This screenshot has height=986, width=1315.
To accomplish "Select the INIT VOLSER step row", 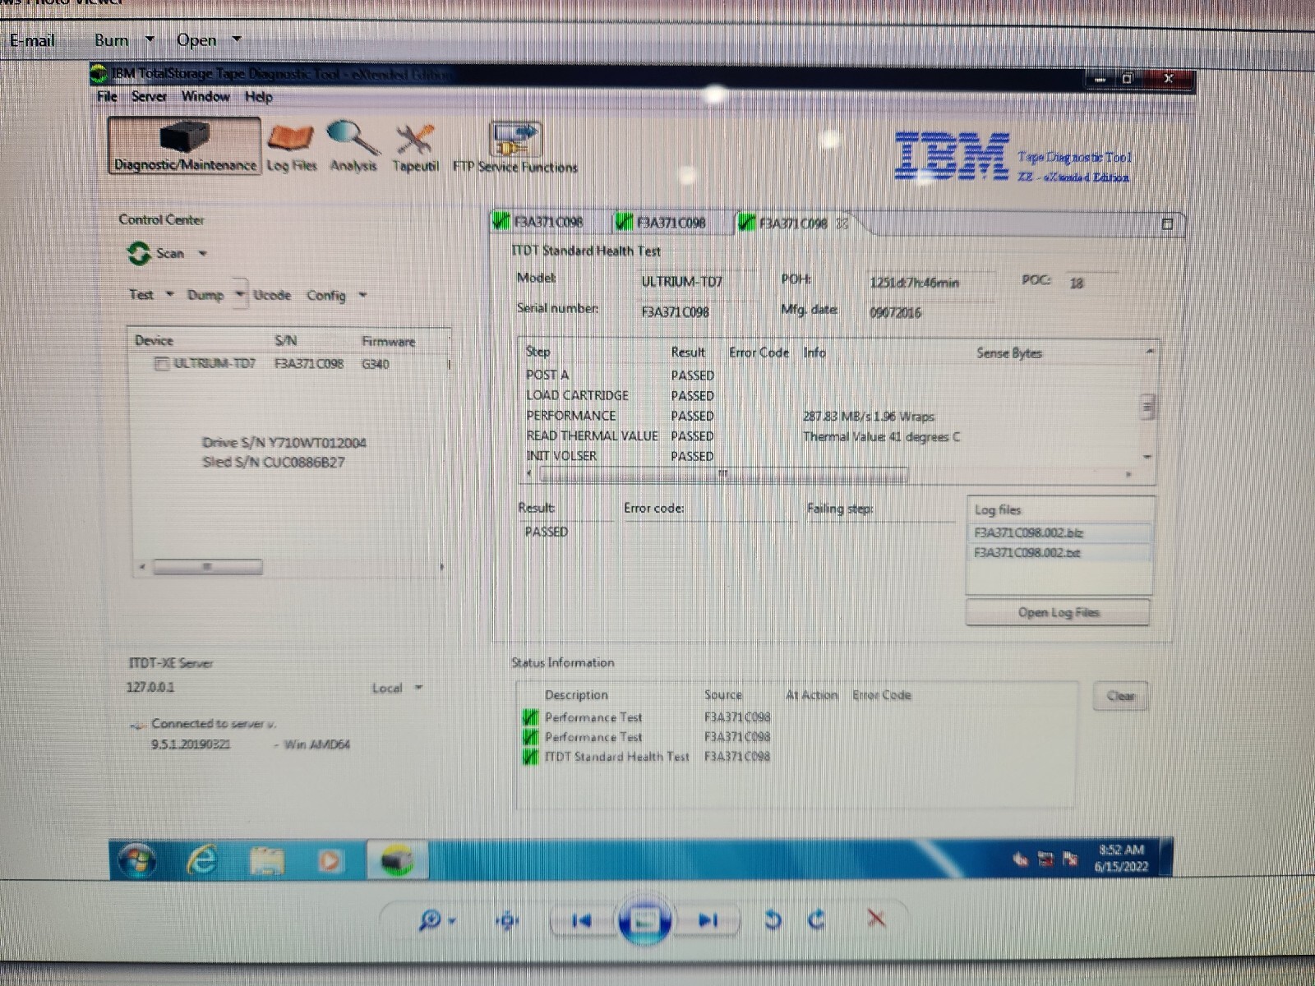I will coord(830,456).
